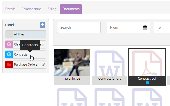Open the Details tab

point(10,9)
